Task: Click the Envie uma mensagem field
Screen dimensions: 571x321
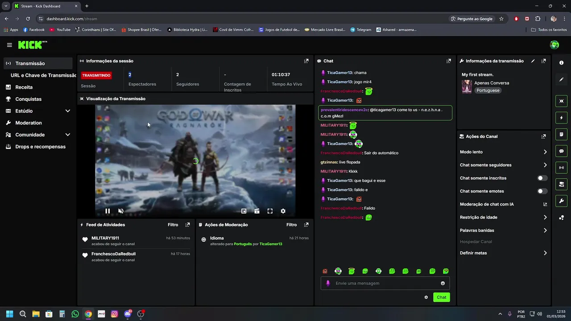Action: (385, 283)
